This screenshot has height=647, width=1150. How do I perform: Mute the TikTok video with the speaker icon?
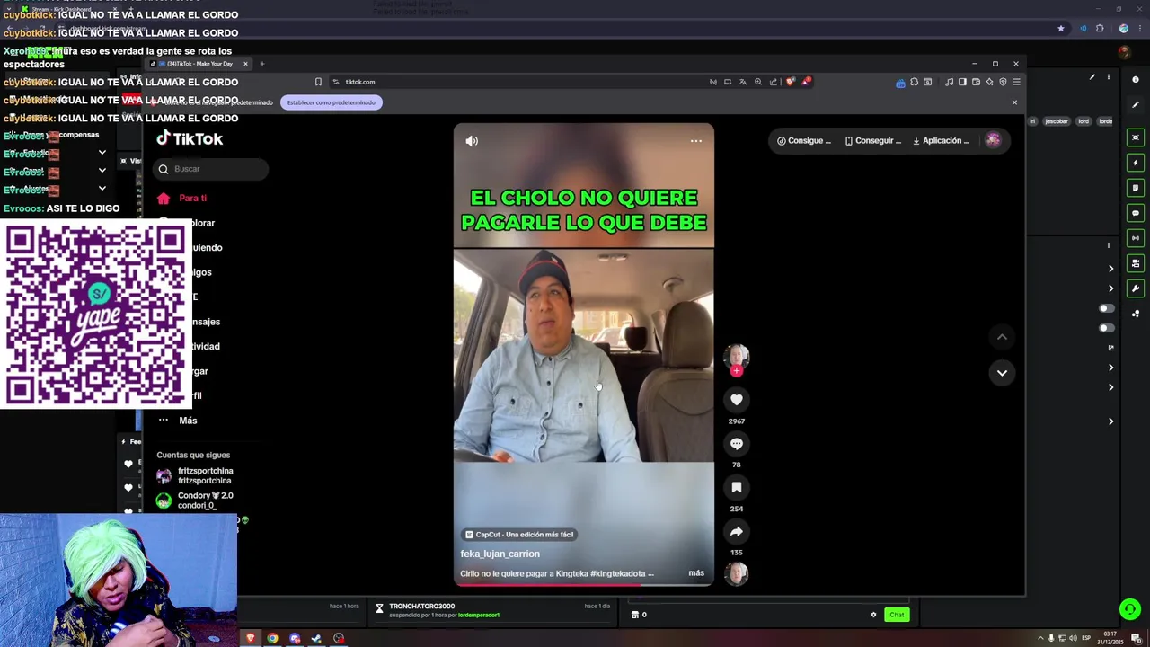(x=472, y=141)
